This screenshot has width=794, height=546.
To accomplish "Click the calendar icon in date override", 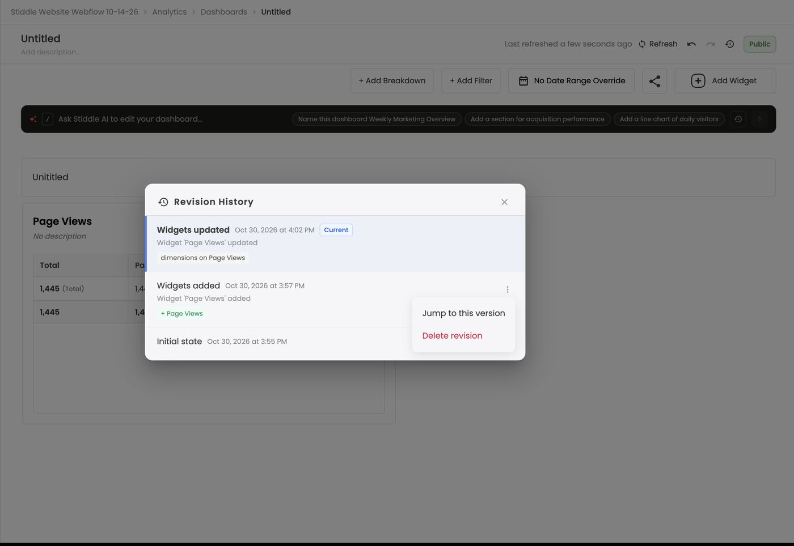I will 523,81.
